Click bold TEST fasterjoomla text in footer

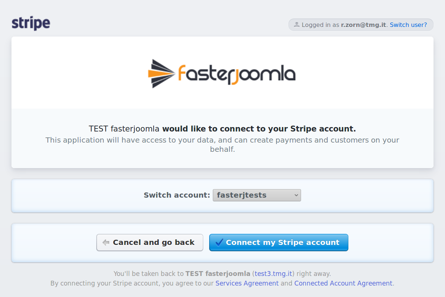218,274
